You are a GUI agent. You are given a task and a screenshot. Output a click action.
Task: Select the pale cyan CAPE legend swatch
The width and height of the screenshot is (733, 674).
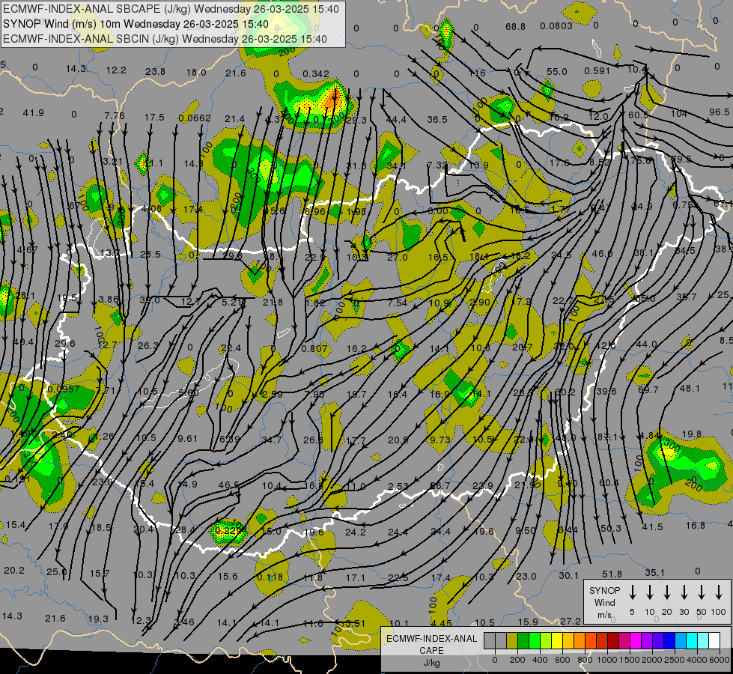[x=702, y=641]
